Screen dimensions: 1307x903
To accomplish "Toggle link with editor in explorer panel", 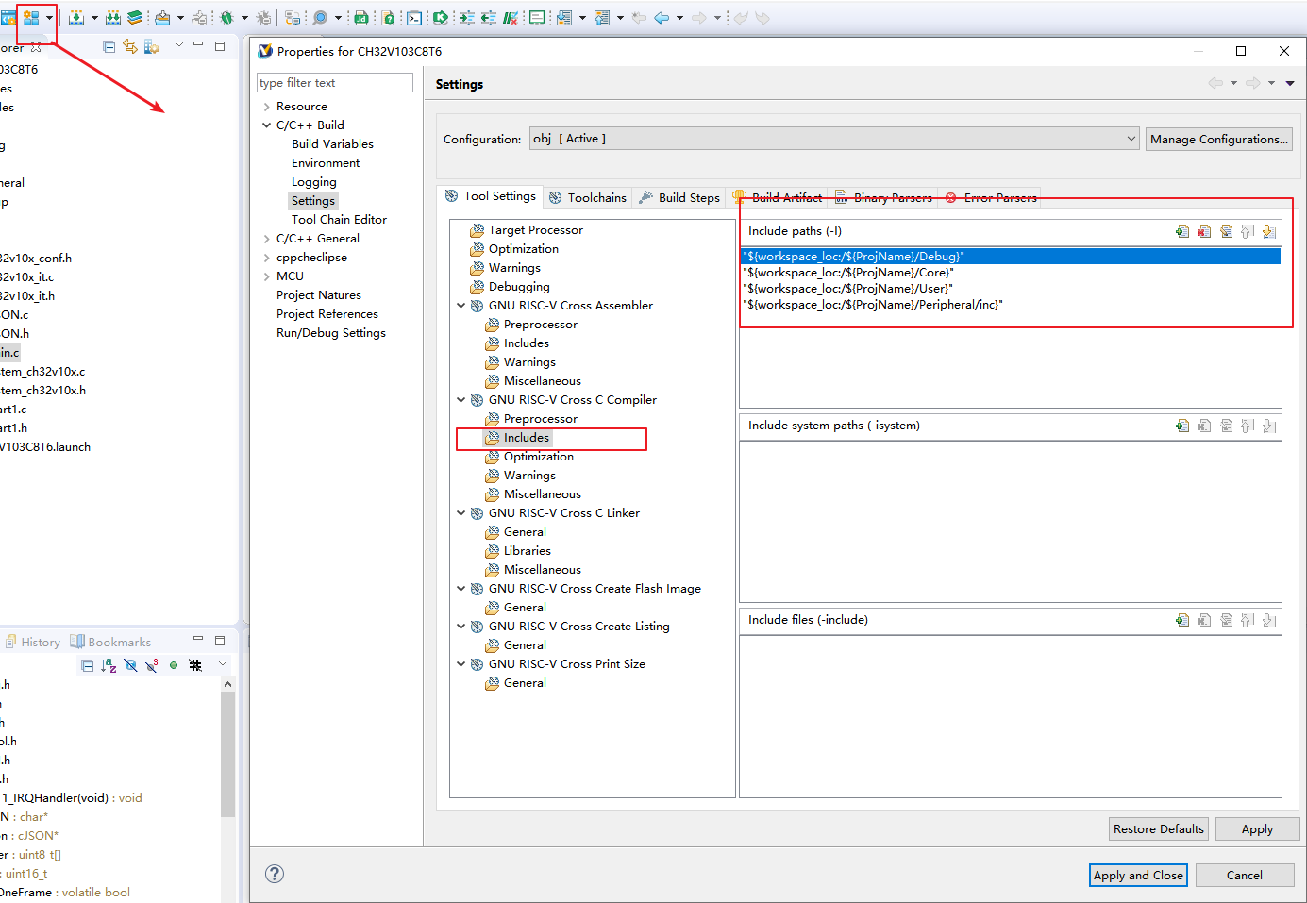I will coord(130,46).
